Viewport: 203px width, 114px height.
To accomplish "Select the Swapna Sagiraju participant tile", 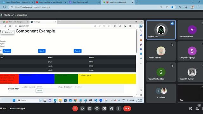I will click(x=190, y=51).
